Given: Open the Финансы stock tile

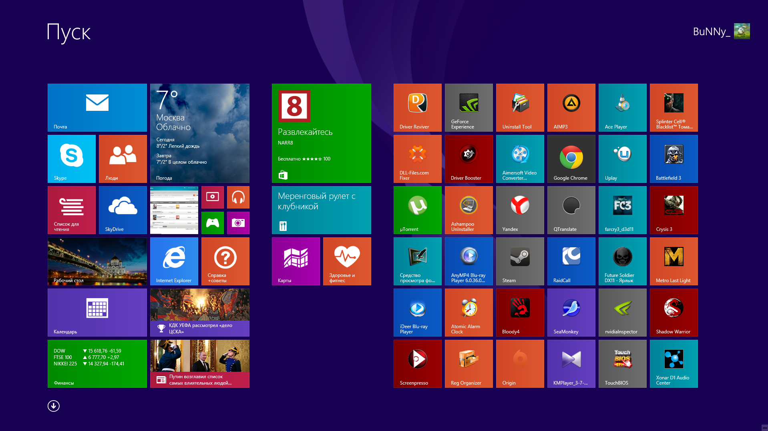Looking at the screenshot, I should [x=97, y=364].
